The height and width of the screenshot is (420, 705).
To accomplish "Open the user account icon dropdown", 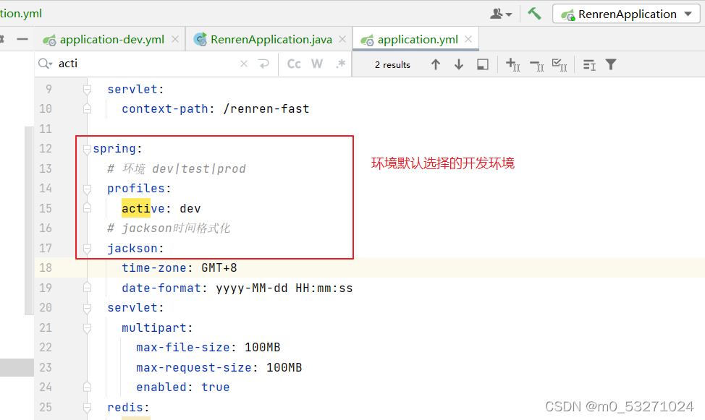I will [x=500, y=14].
